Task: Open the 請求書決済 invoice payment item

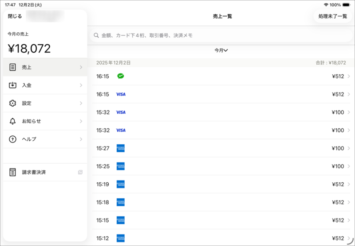Action: click(45, 172)
